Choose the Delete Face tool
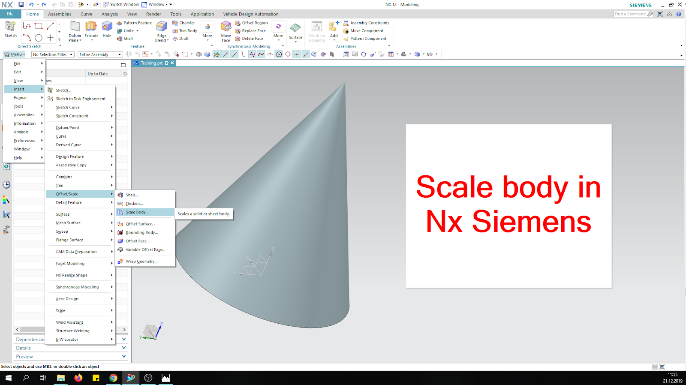Image resolution: width=686 pixels, height=385 pixels. pos(249,39)
